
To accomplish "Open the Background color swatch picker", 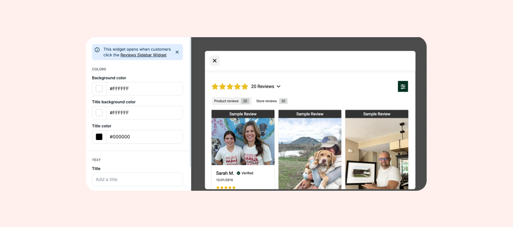I will point(99,89).
